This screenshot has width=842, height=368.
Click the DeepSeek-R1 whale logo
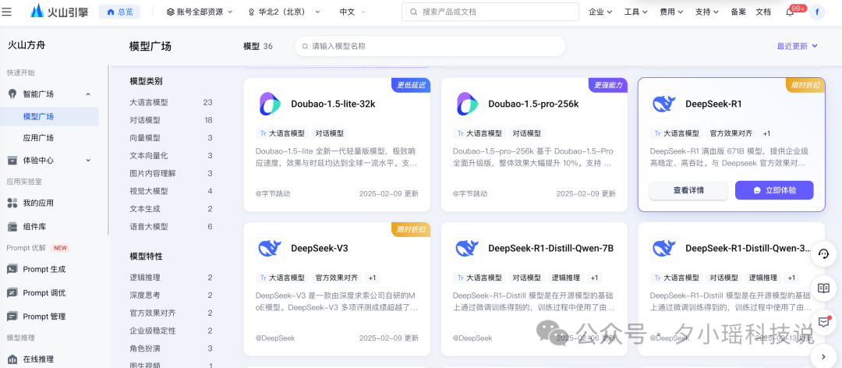pos(663,104)
